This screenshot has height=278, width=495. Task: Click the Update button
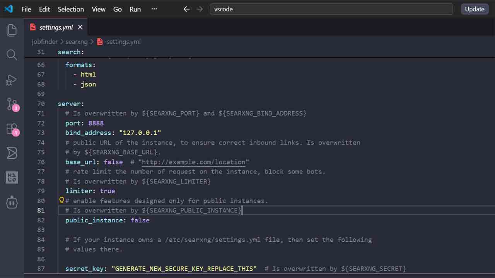click(x=475, y=9)
